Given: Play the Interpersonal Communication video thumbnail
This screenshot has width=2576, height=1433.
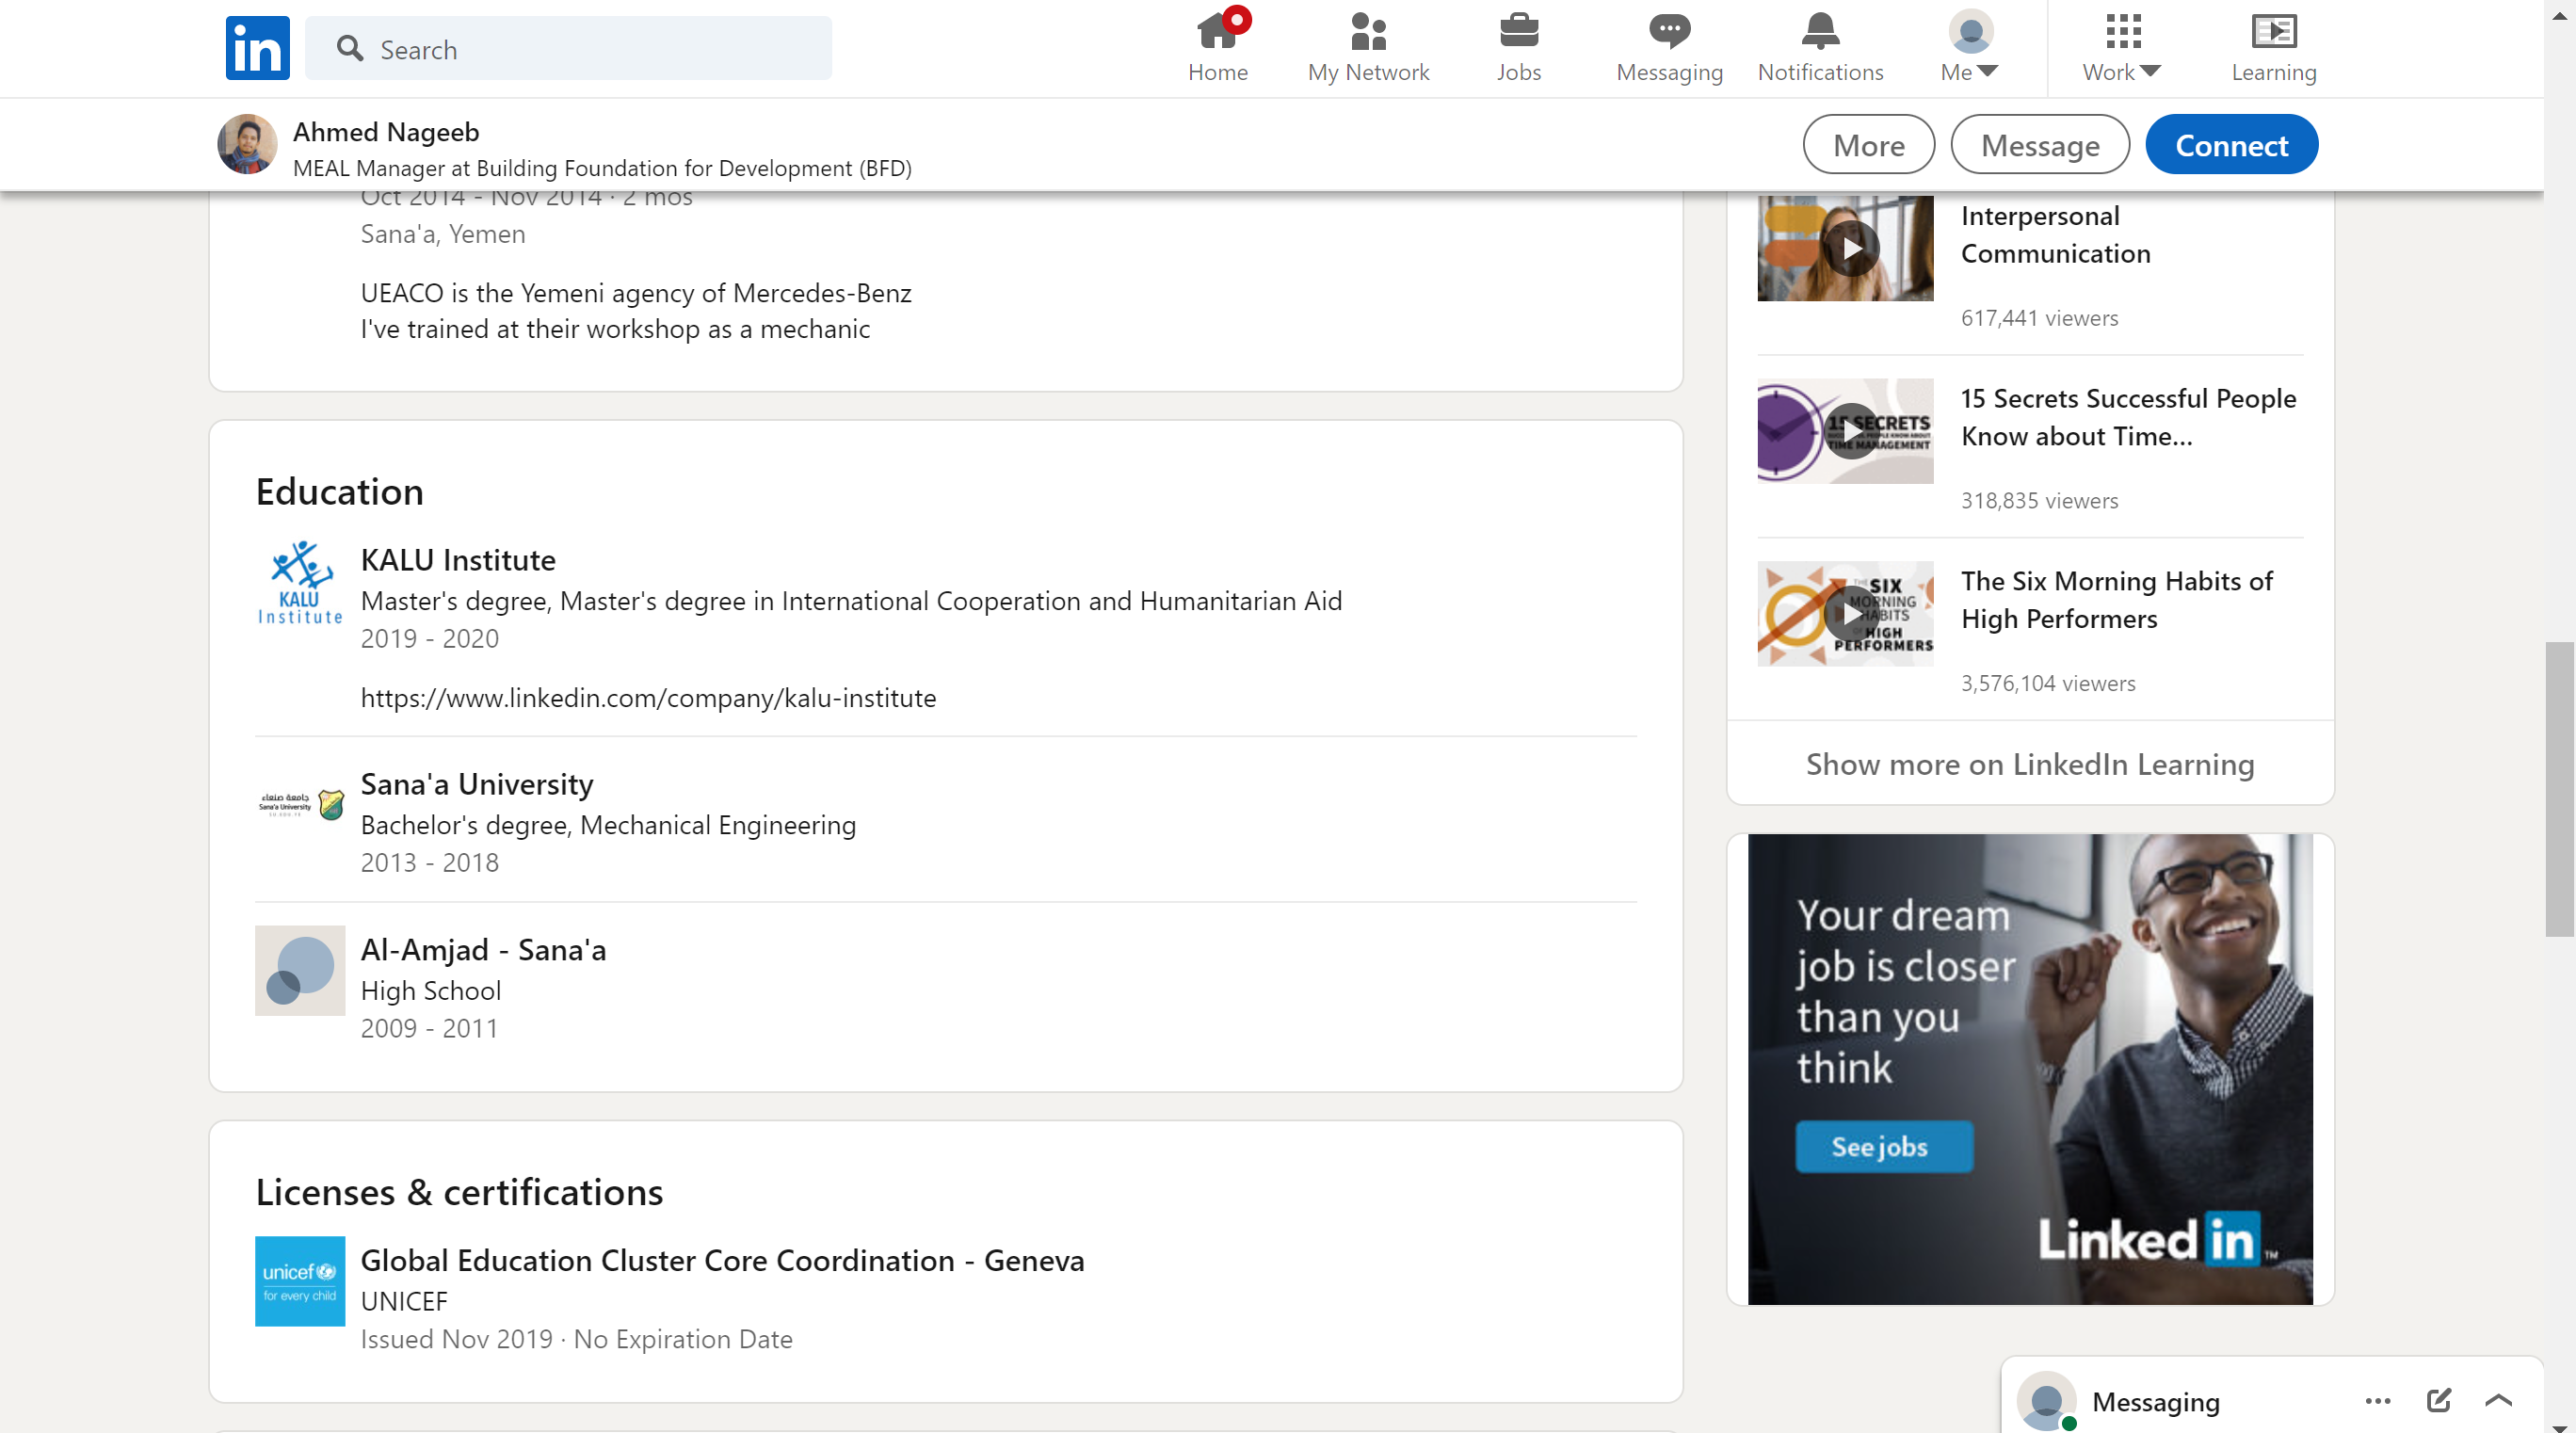Looking at the screenshot, I should pos(1845,248).
